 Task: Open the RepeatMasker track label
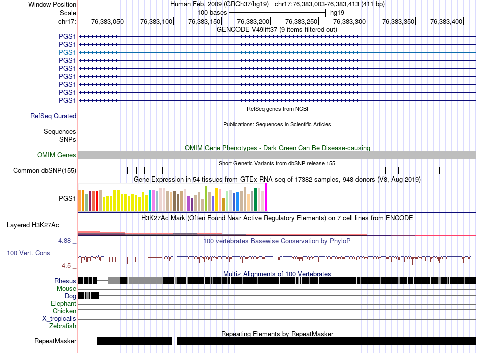(55, 341)
